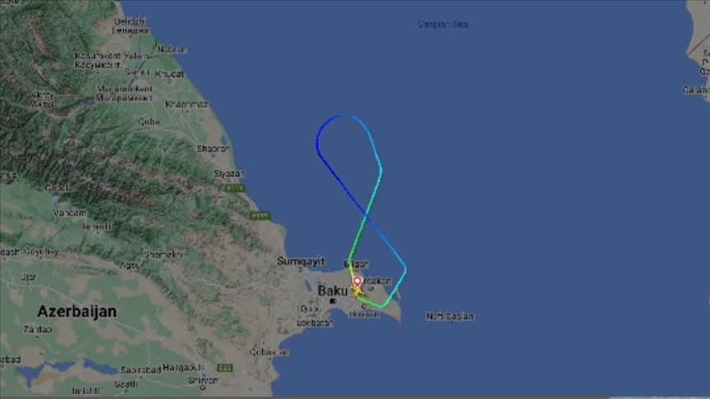Click the Nabran town label
Image resolution: width=710 pixels, height=399 pixels.
(x=172, y=49)
